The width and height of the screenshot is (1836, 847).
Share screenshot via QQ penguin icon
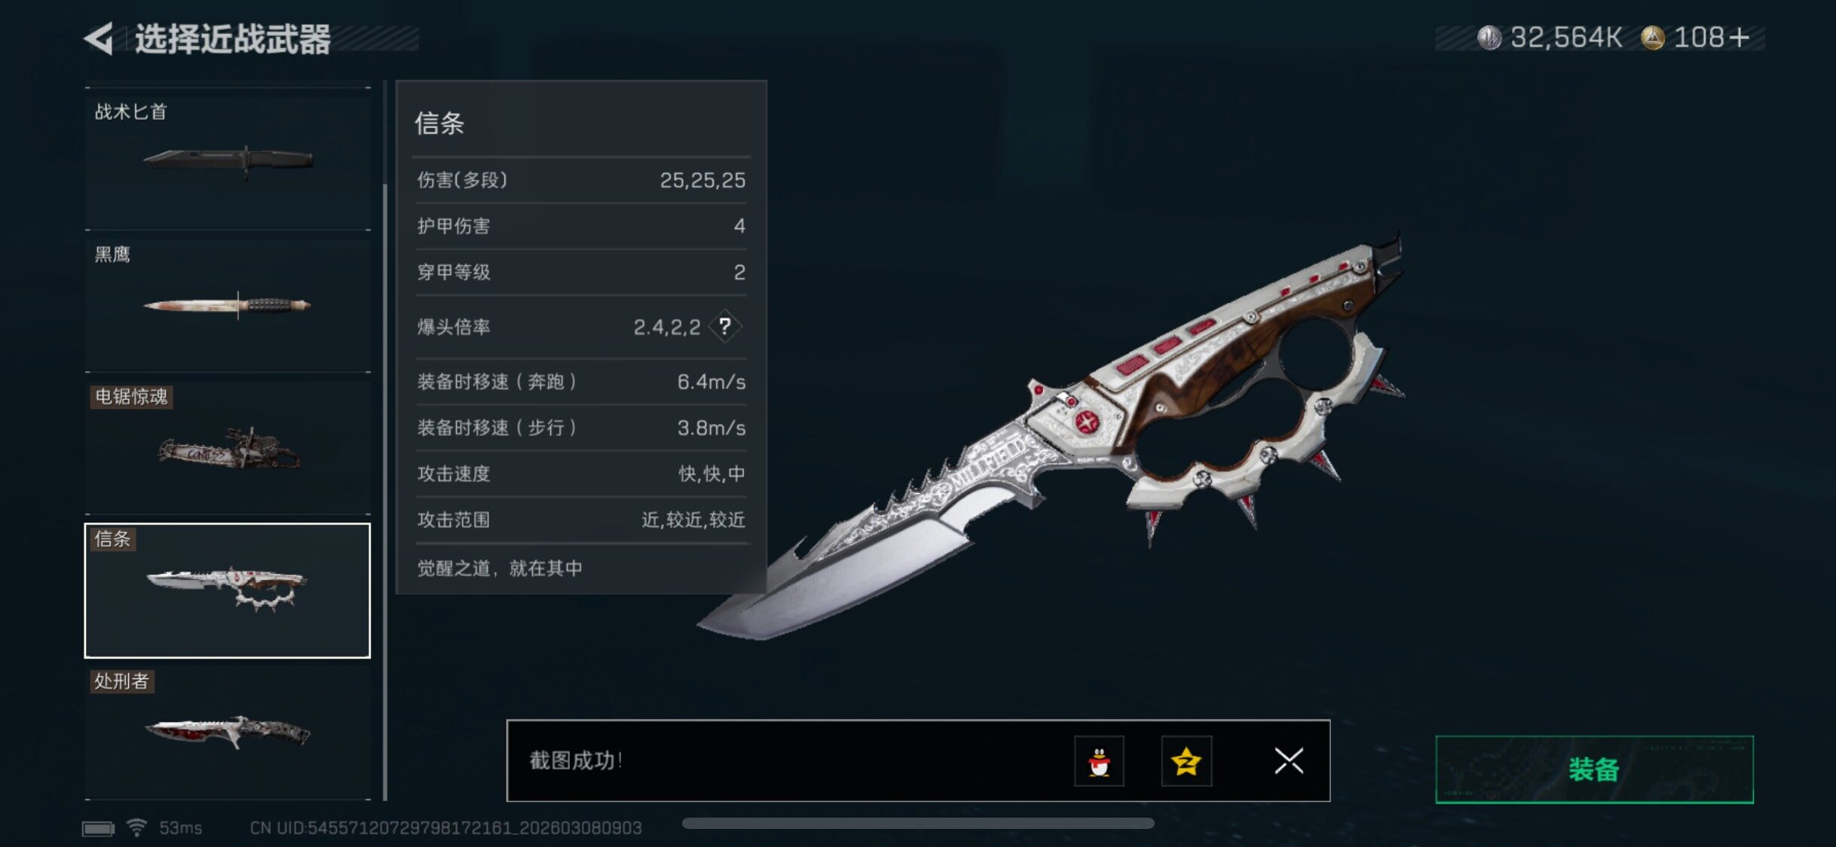click(x=1099, y=761)
